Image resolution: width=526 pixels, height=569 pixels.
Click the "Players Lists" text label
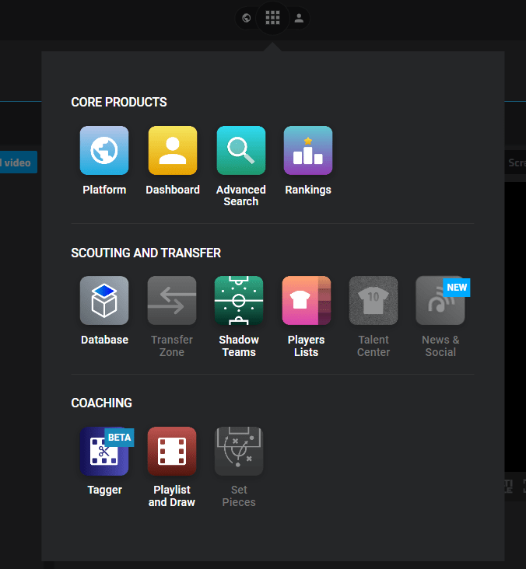click(307, 346)
